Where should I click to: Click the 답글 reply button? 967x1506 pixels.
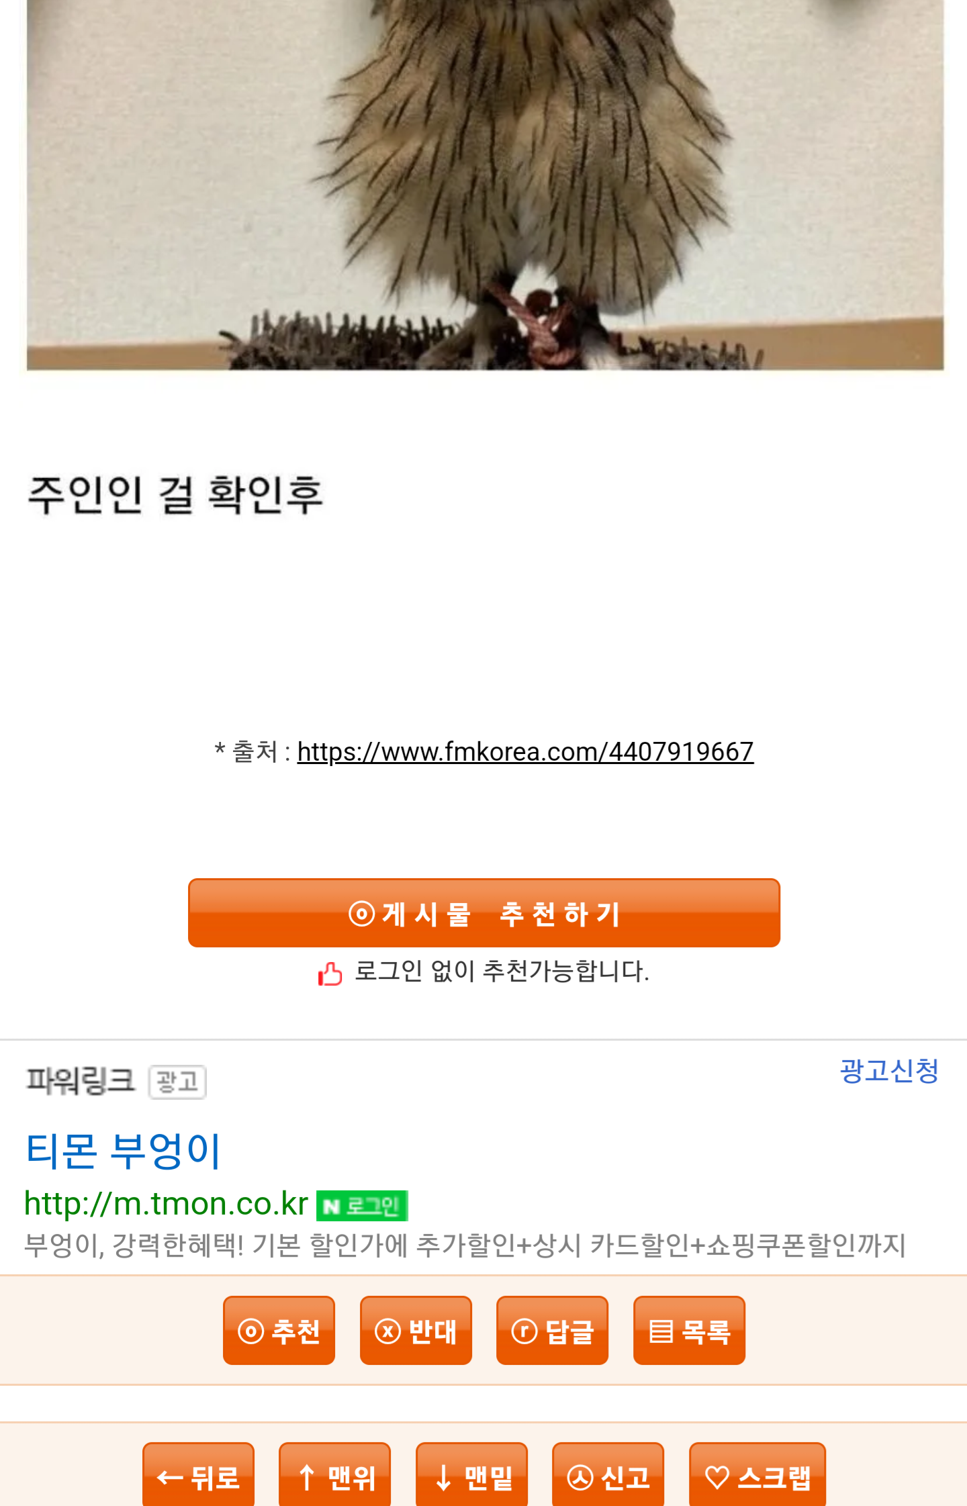coord(552,1330)
